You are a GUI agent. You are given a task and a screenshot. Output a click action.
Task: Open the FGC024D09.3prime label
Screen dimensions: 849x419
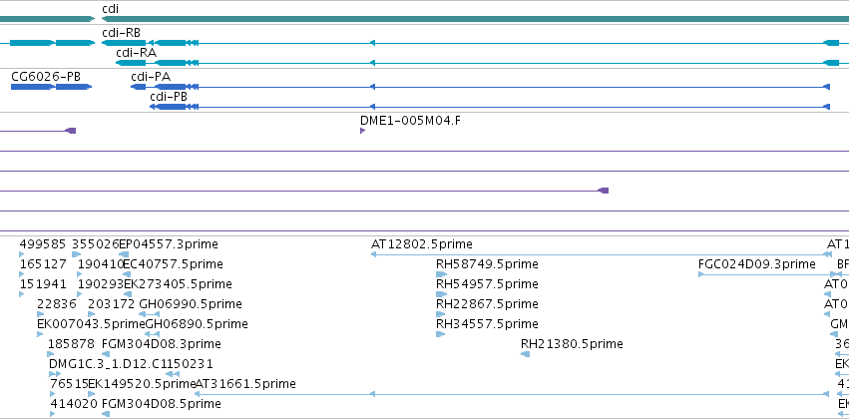757,264
